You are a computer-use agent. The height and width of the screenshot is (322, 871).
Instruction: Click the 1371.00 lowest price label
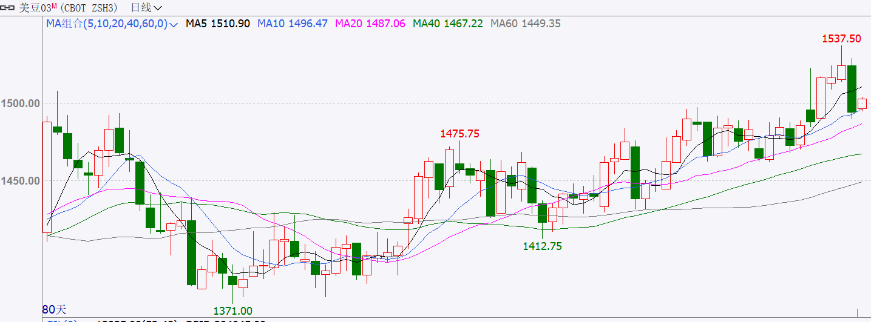[233, 310]
